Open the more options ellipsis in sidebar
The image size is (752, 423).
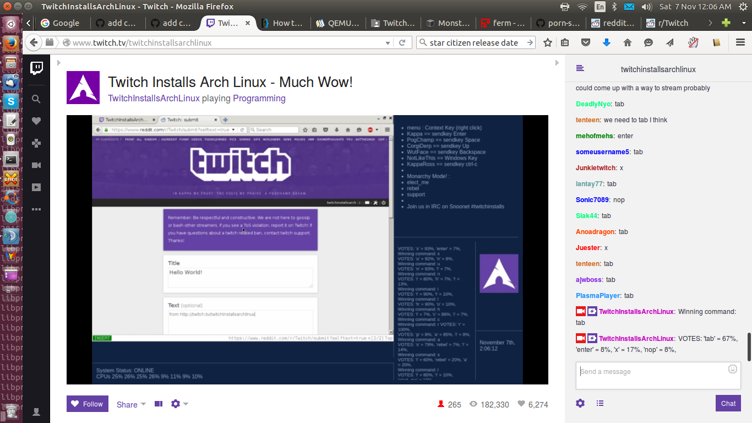[x=36, y=209]
